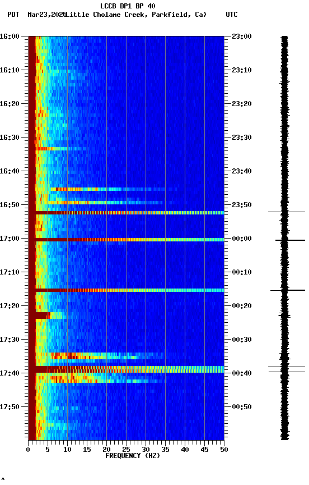Click the '00:00' UTC time label
The width and height of the screenshot is (309, 485).
pos(242,239)
